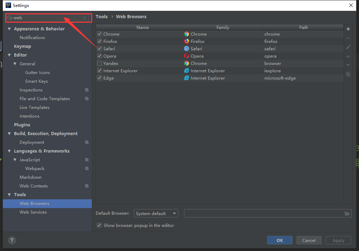Click the OK button

(280, 240)
